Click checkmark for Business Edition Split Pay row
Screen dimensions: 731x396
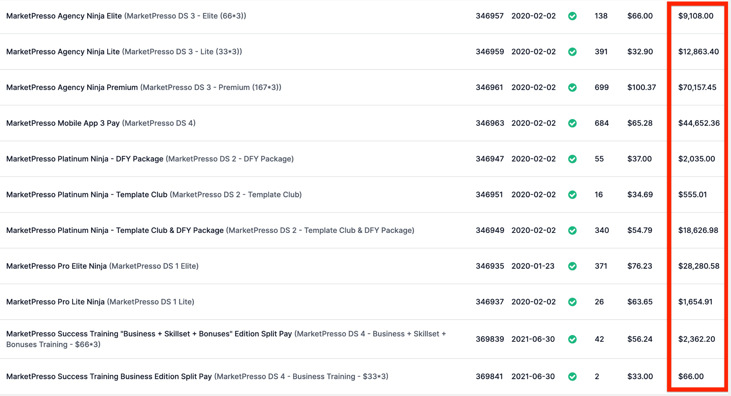(x=572, y=377)
